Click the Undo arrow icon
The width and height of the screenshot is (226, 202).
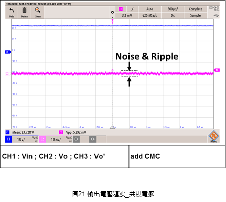click(12, 11)
